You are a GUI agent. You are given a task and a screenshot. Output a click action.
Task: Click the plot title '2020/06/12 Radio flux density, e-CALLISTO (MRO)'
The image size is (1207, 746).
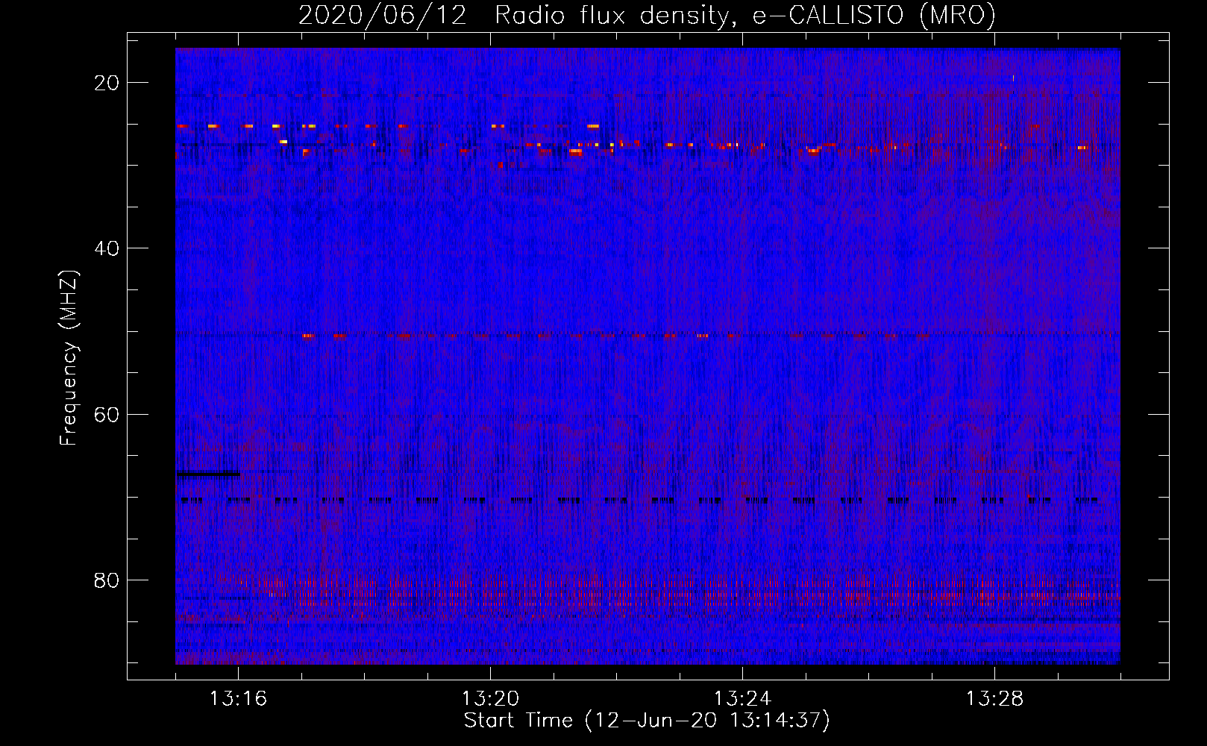(647, 15)
